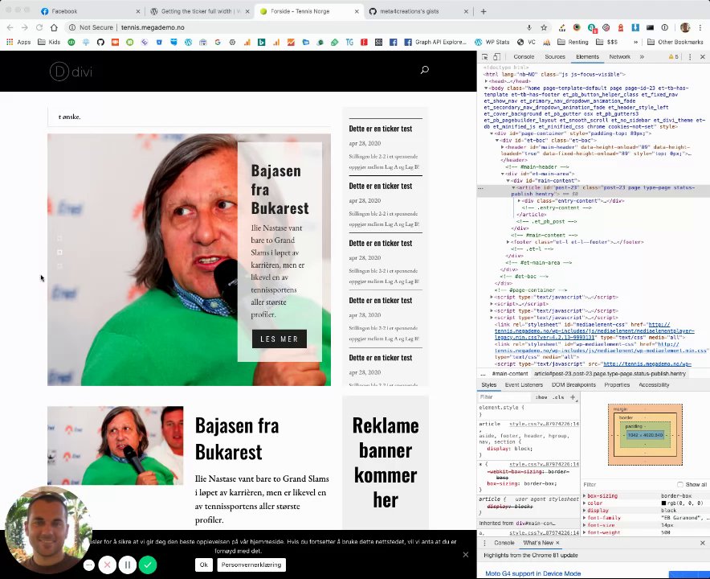The width and height of the screenshot is (710, 579).
Task: Open the Moto G4 support in Device Mode link
Action: point(533,573)
